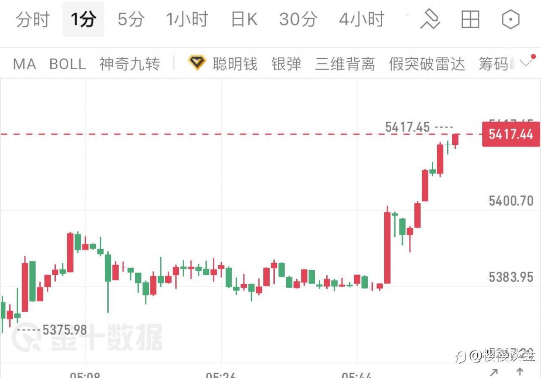This screenshot has height=378, width=541.
Task: Select the 4小时 timeframe tab
Action: (361, 19)
